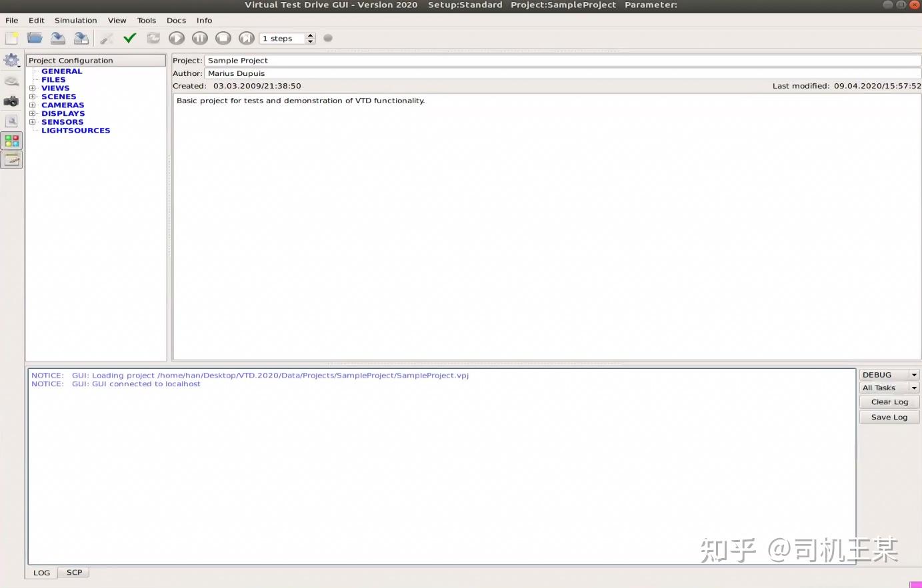The width and height of the screenshot is (922, 588).
Task: Save the log using Save Log
Action: (889, 416)
